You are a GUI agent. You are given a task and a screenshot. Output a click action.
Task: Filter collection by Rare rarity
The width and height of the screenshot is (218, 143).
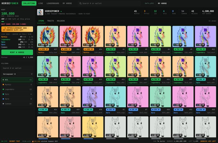17,99
